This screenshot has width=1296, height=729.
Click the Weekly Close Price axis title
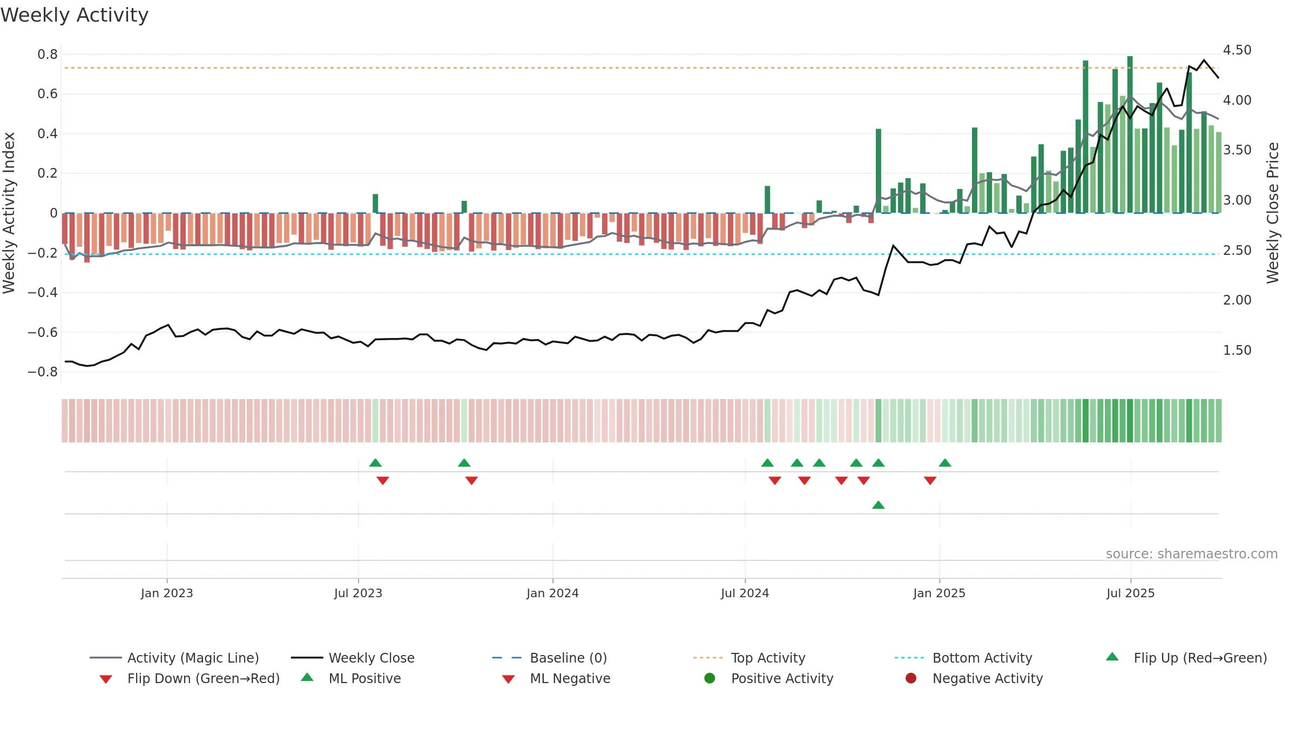tap(1273, 213)
